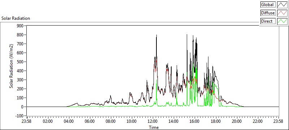The width and height of the screenshot is (289, 130).
Task: Open the green Direct plot line sample
Action: (282, 21)
